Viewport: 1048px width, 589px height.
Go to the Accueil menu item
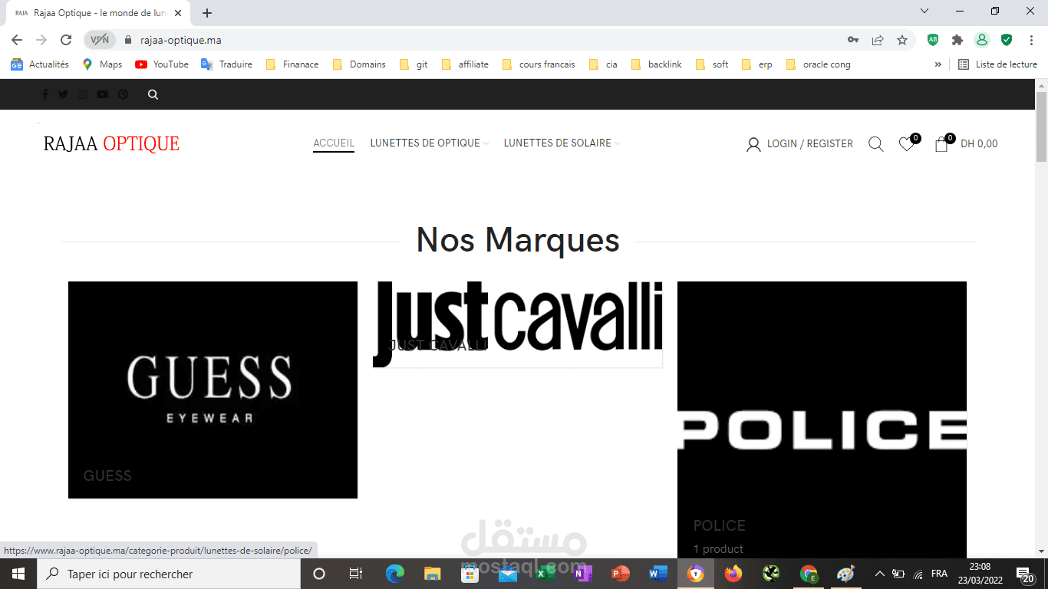(334, 143)
